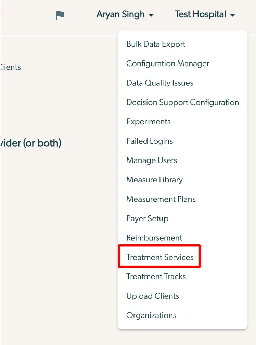View Data Quality Issues
Viewport: 256px width, 345px height.
(x=159, y=83)
